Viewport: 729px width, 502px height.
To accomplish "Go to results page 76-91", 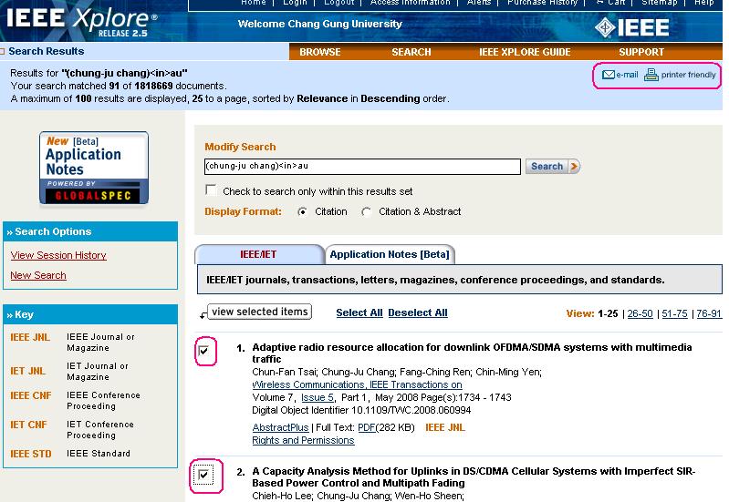I will [x=709, y=314].
